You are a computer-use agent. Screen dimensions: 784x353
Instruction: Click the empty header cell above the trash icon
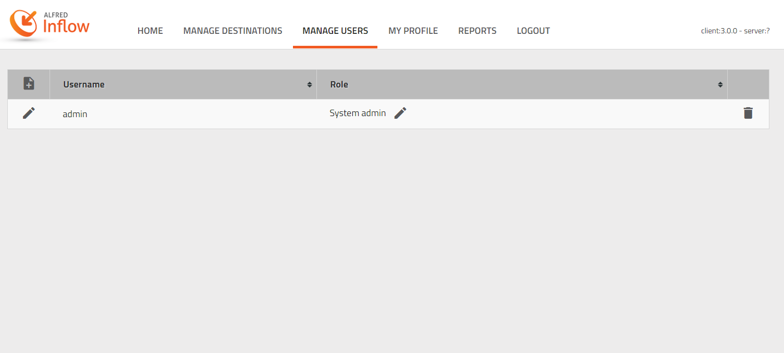click(748, 84)
